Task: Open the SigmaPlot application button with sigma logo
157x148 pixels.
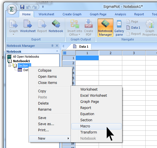Action: [x=12, y=9]
